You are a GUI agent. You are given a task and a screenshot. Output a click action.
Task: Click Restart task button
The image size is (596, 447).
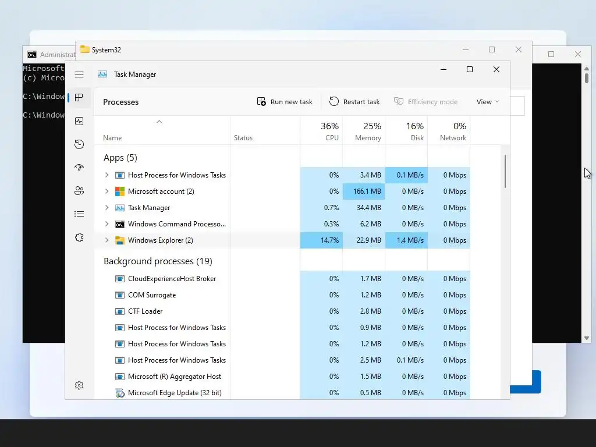pyautogui.click(x=354, y=102)
